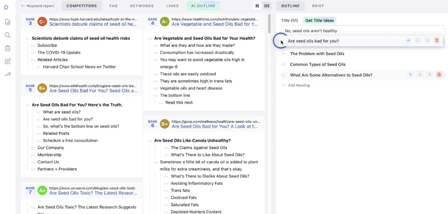Delete 'What Are Some Alternatives to Seed Oils?' heading
Viewport: 448px width, 214px height.
pyautogui.click(x=439, y=75)
